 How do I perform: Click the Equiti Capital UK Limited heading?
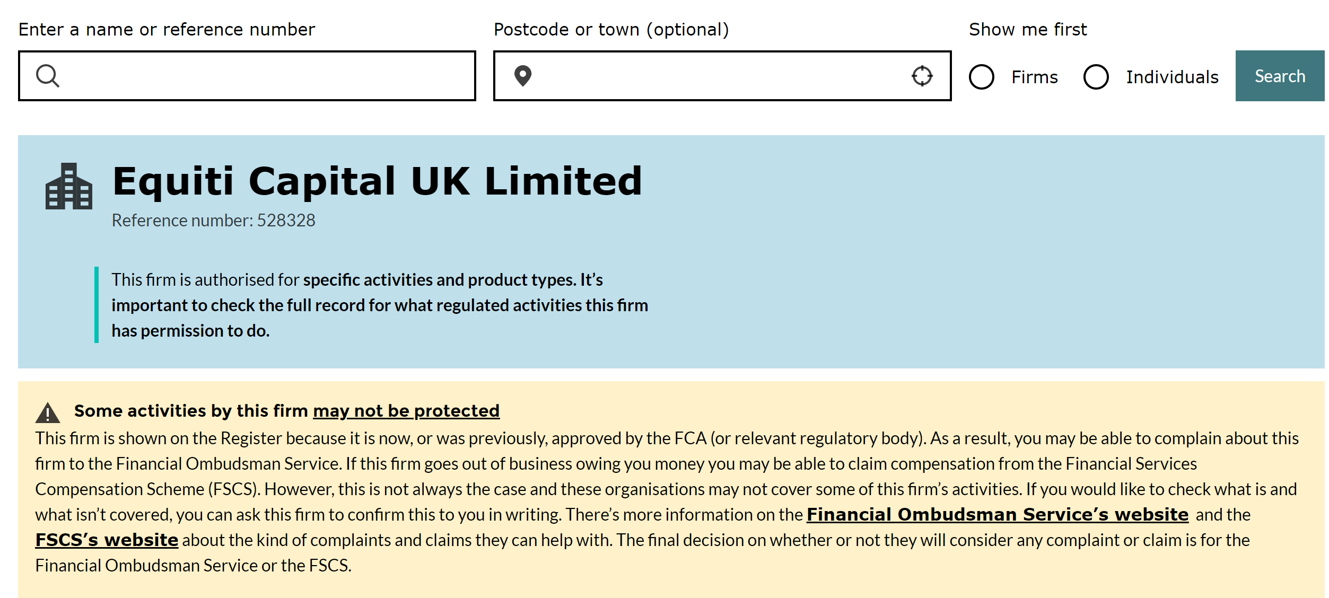click(378, 181)
